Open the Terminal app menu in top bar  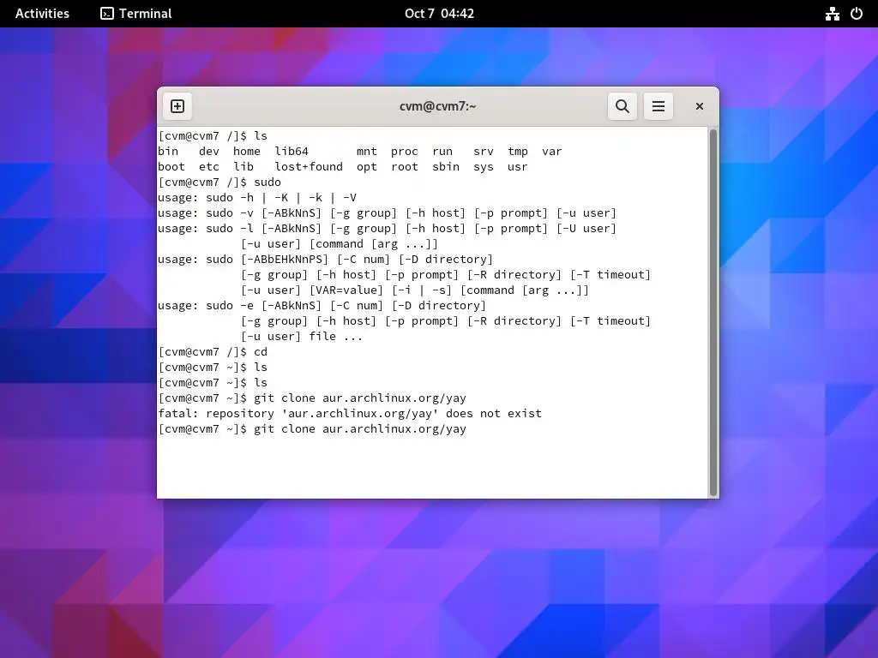[x=136, y=14]
